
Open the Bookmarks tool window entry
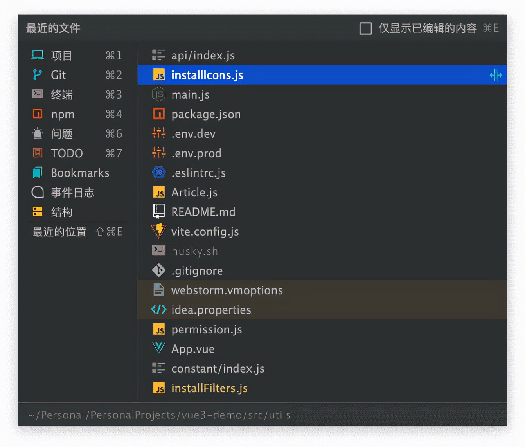[77, 173]
